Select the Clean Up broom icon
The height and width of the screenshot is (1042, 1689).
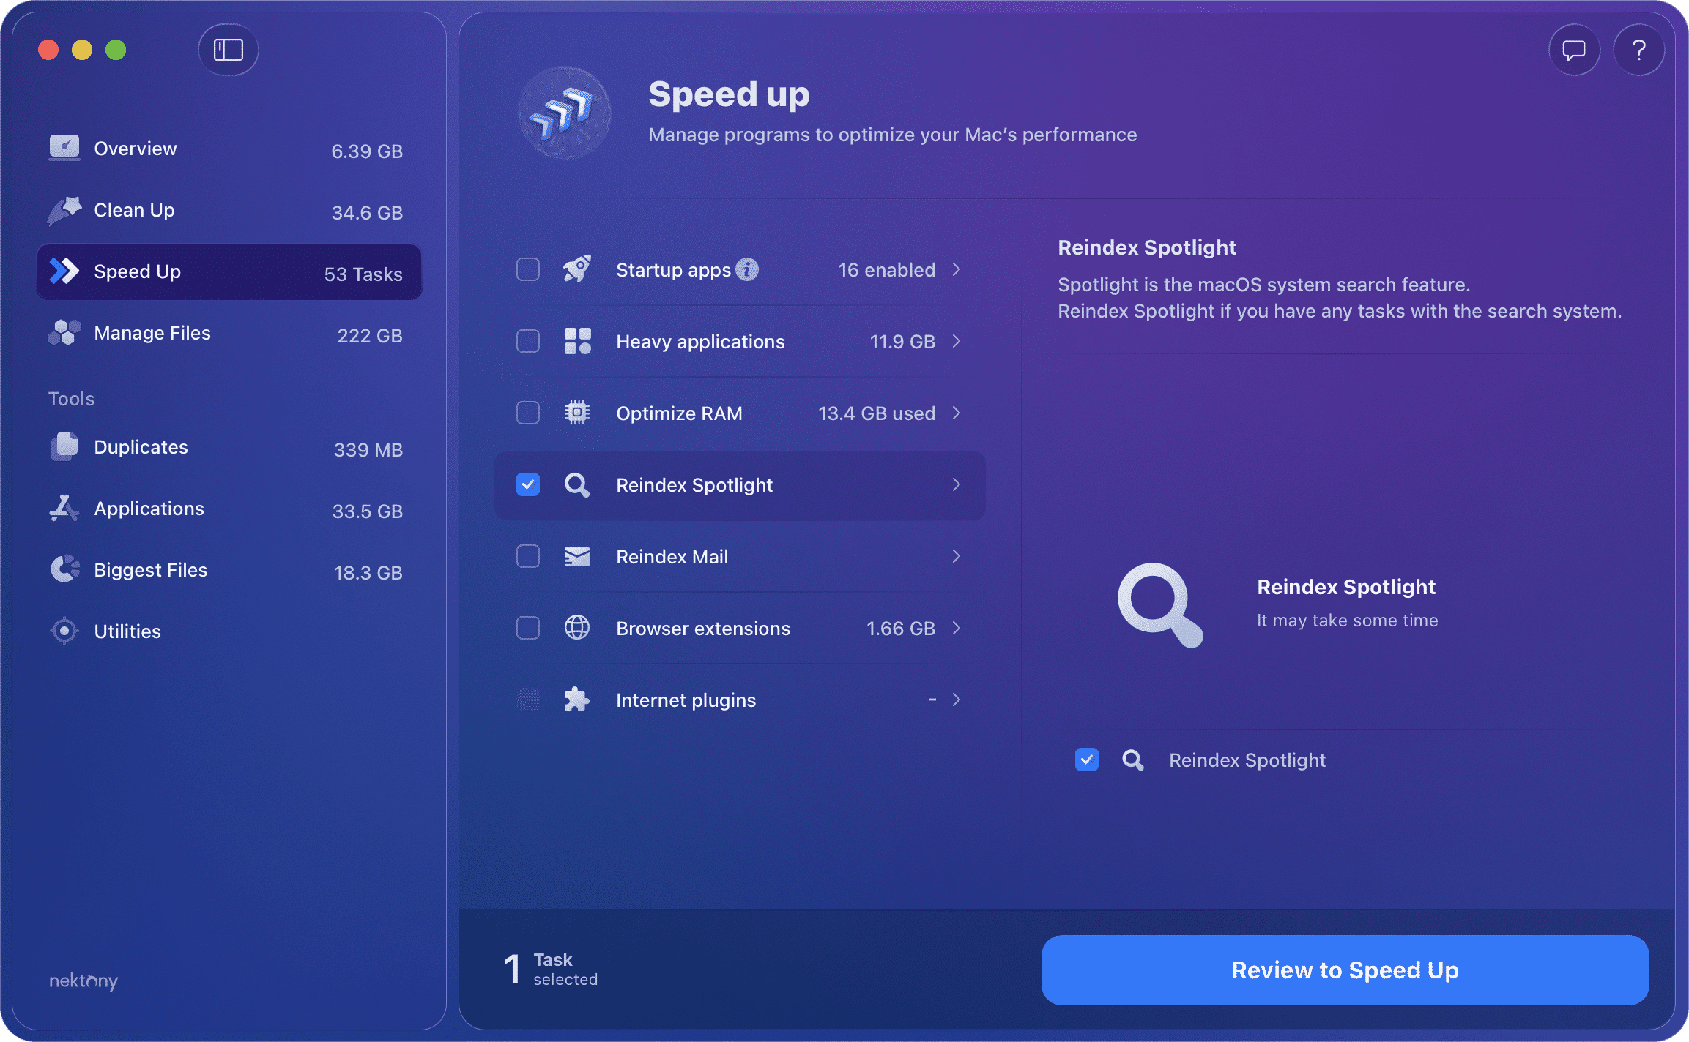point(64,210)
